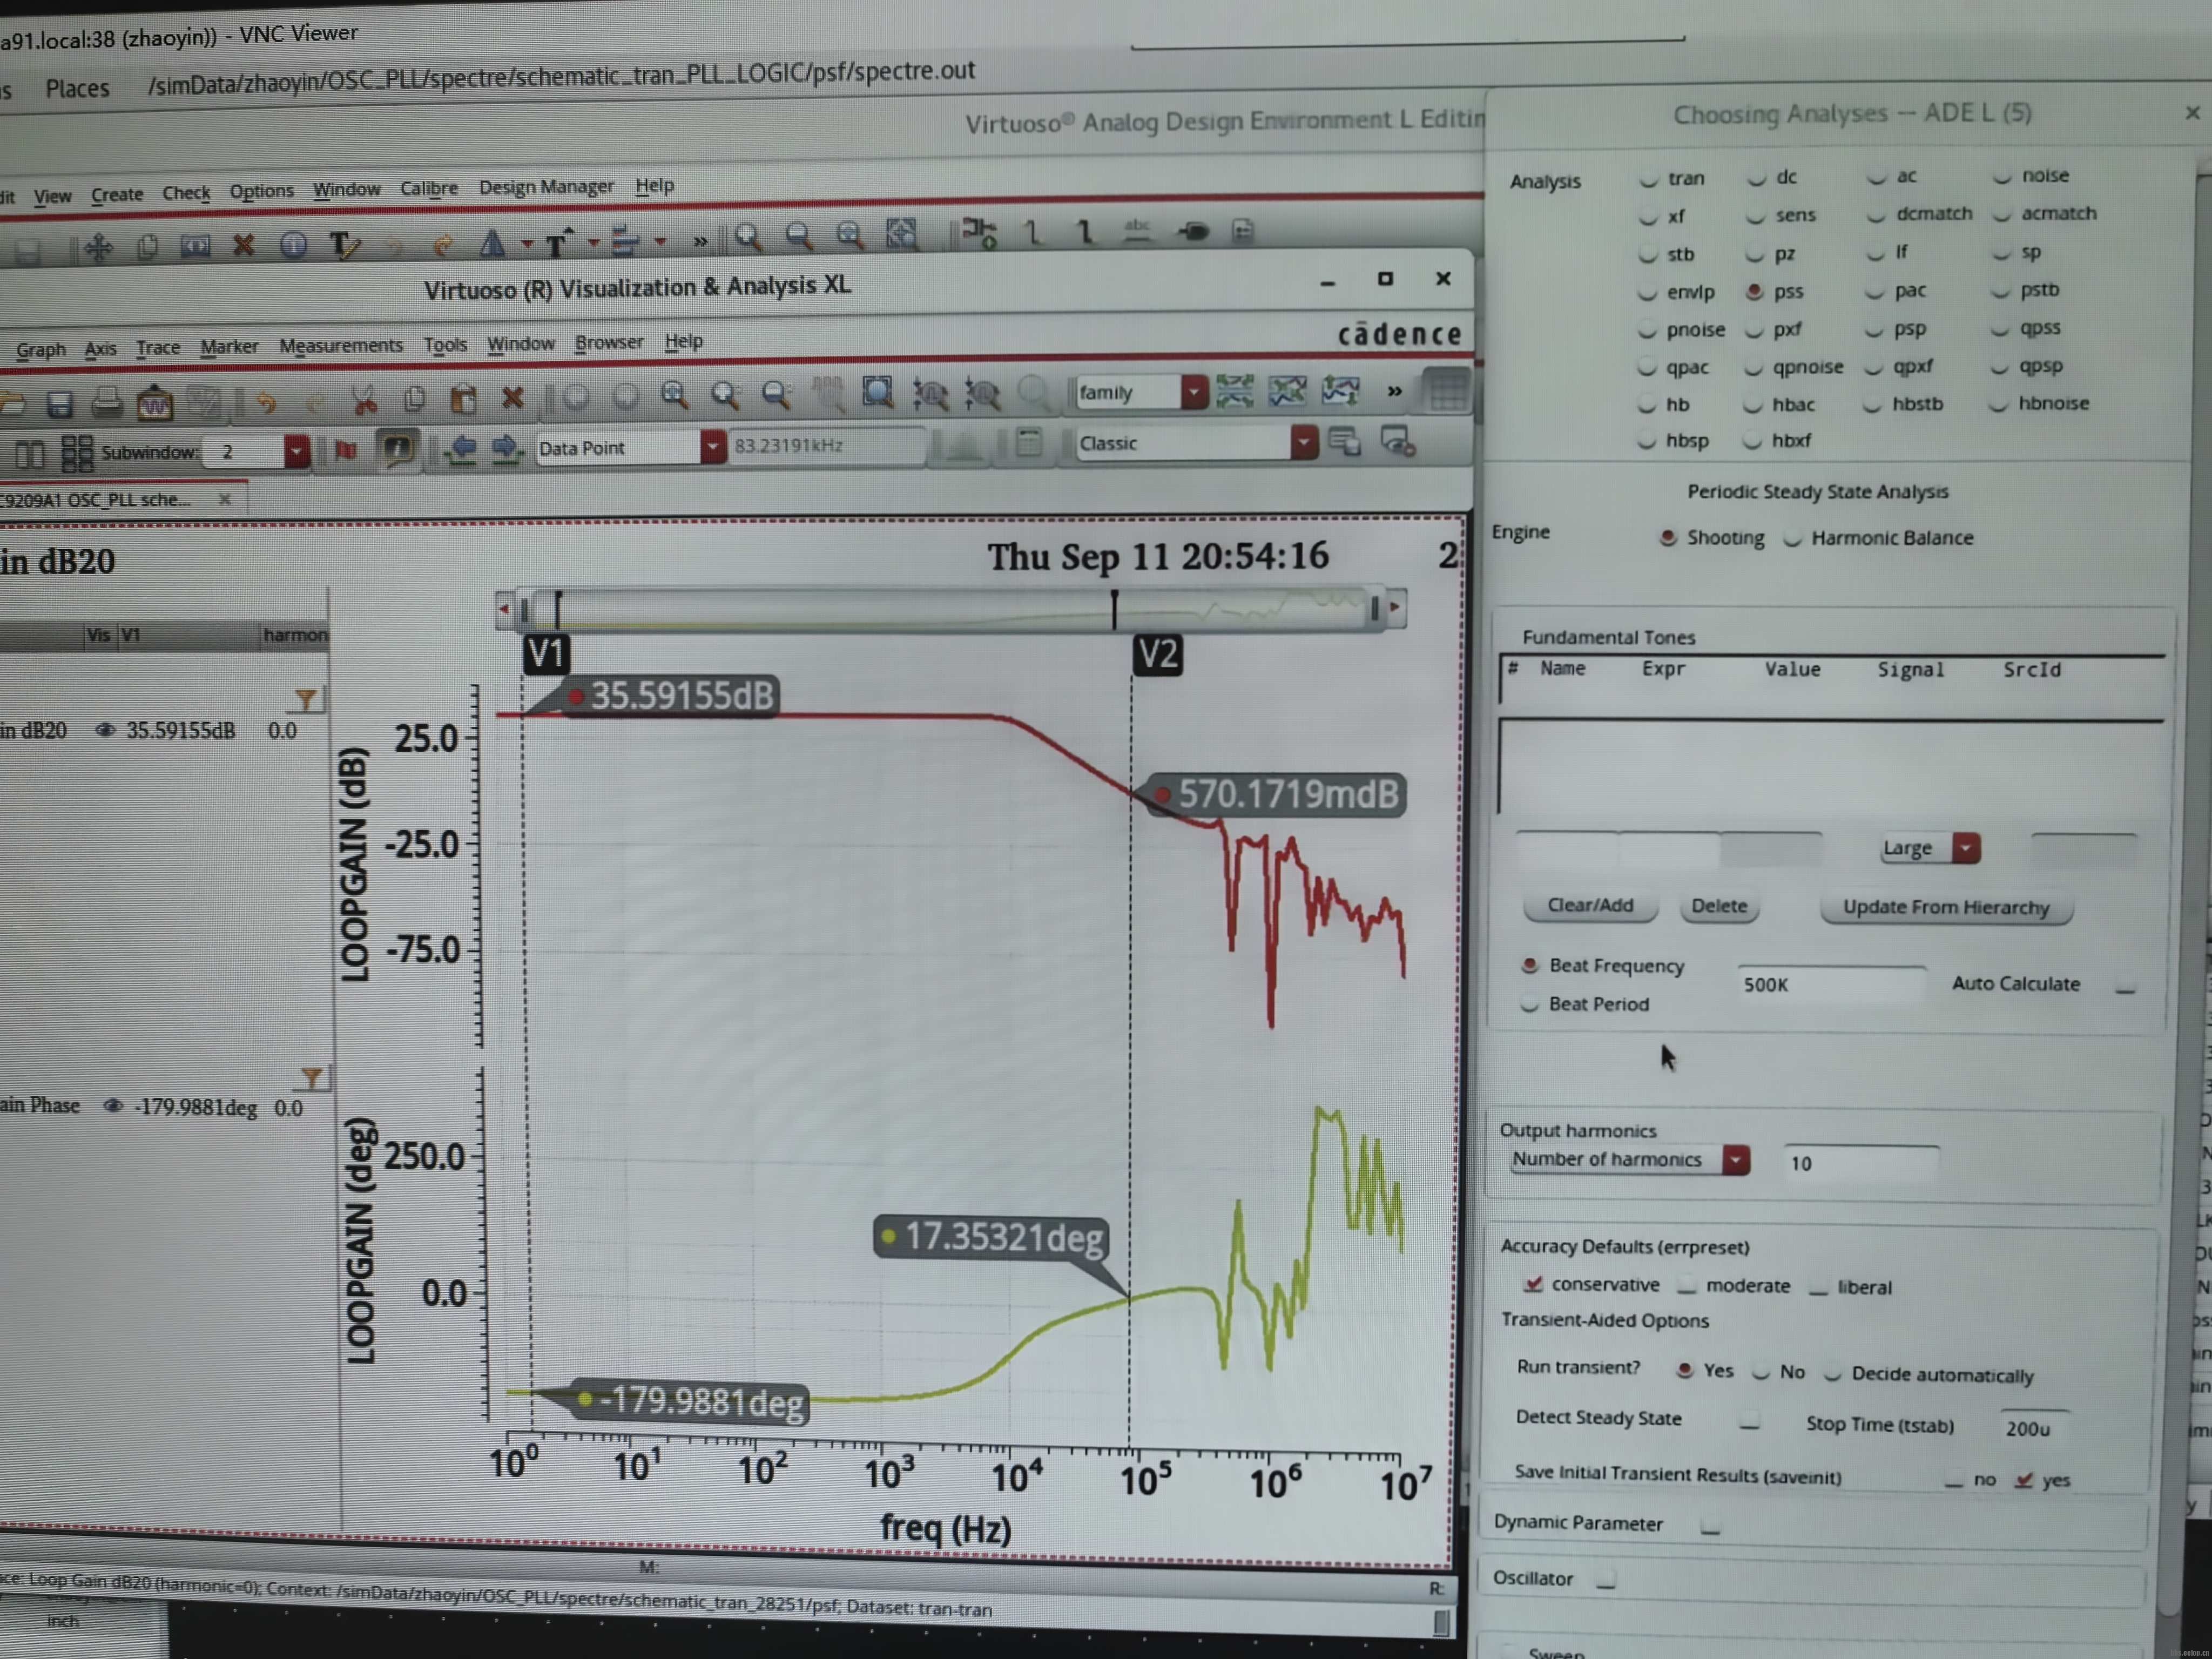This screenshot has height=1659, width=2212.
Task: Select the tran analysis radio button
Action: [1648, 180]
